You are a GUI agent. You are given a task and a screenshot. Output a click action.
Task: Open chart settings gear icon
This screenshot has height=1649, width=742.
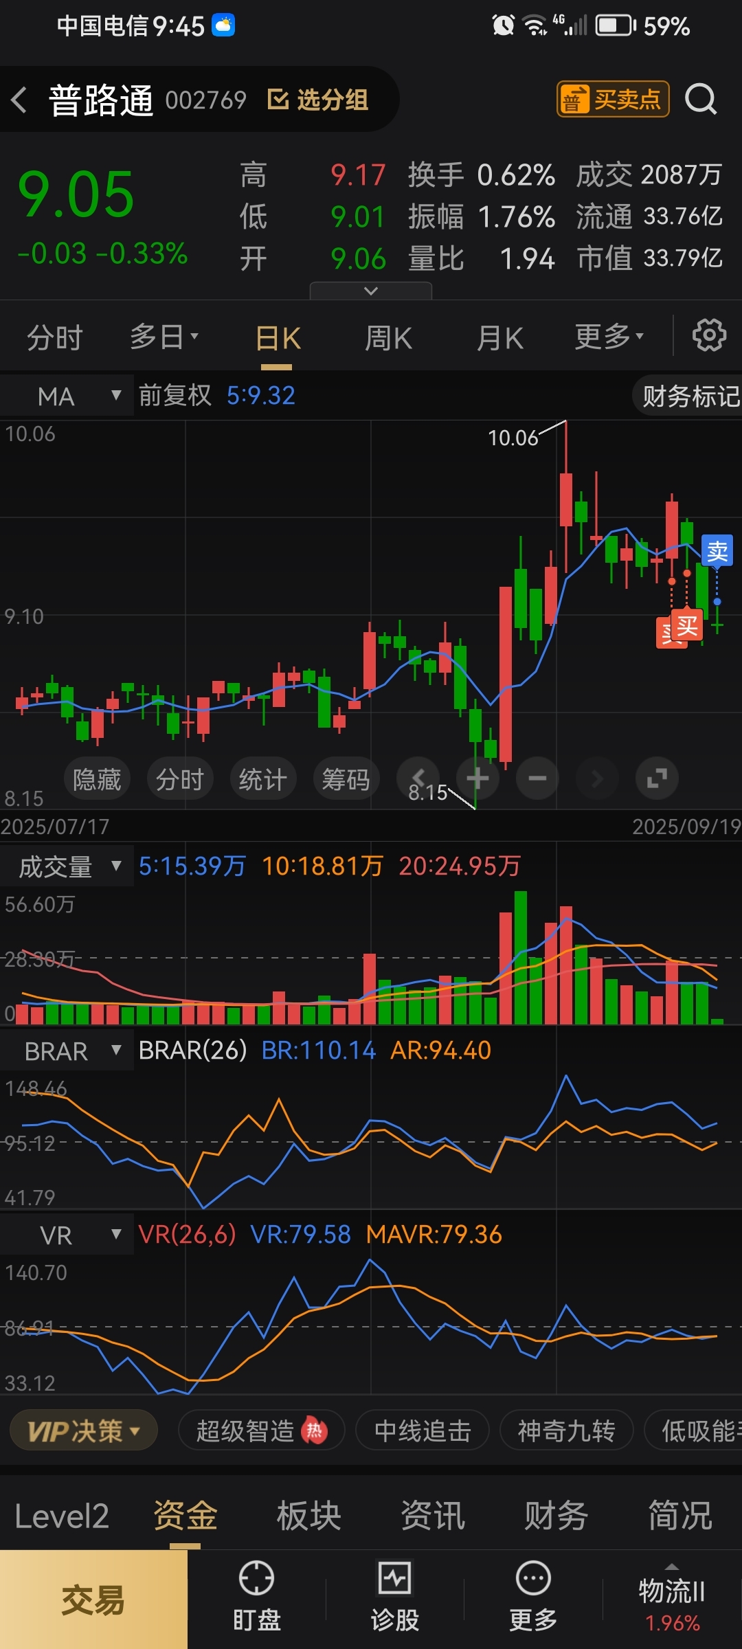click(x=709, y=335)
